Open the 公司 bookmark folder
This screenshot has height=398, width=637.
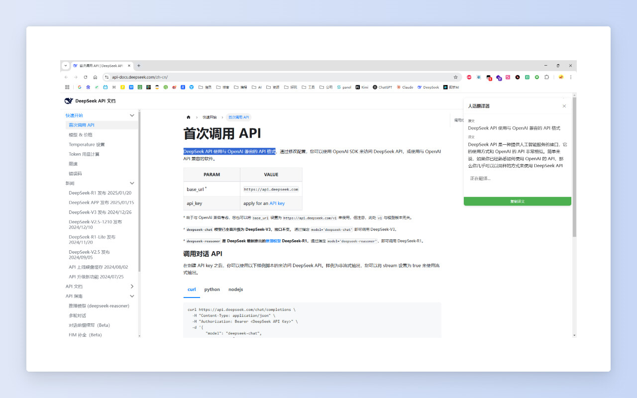tap(326, 87)
